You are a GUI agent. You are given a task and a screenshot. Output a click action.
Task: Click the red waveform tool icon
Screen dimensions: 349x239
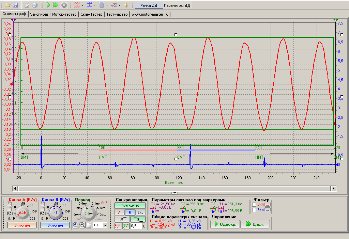77,5
